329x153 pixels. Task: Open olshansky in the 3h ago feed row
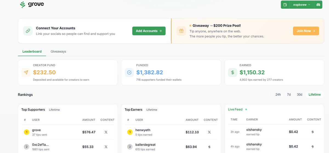tap(254, 130)
